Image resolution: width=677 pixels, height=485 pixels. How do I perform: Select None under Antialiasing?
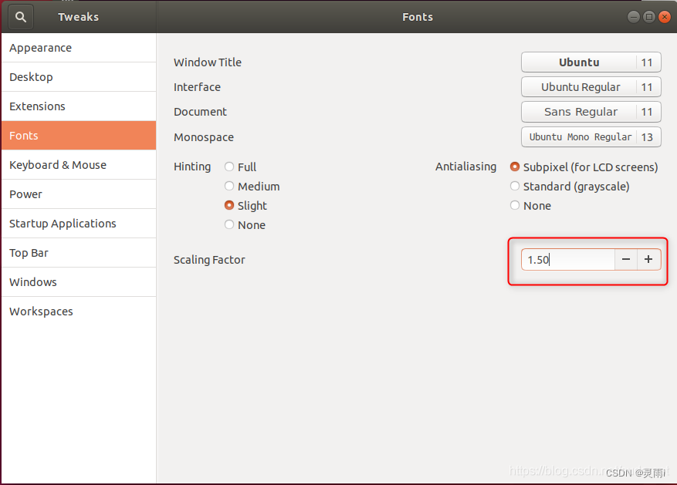pos(530,206)
